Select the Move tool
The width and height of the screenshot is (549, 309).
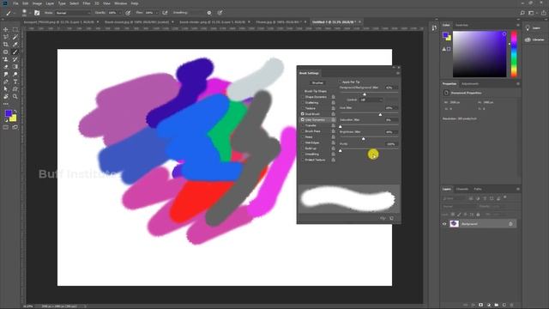click(x=6, y=30)
